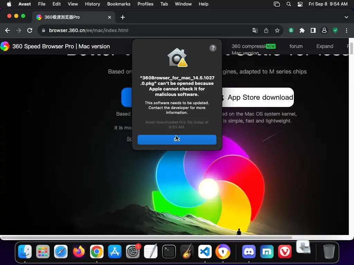Open the View menu
354x265 pixels.
pyautogui.click(x=73, y=4)
